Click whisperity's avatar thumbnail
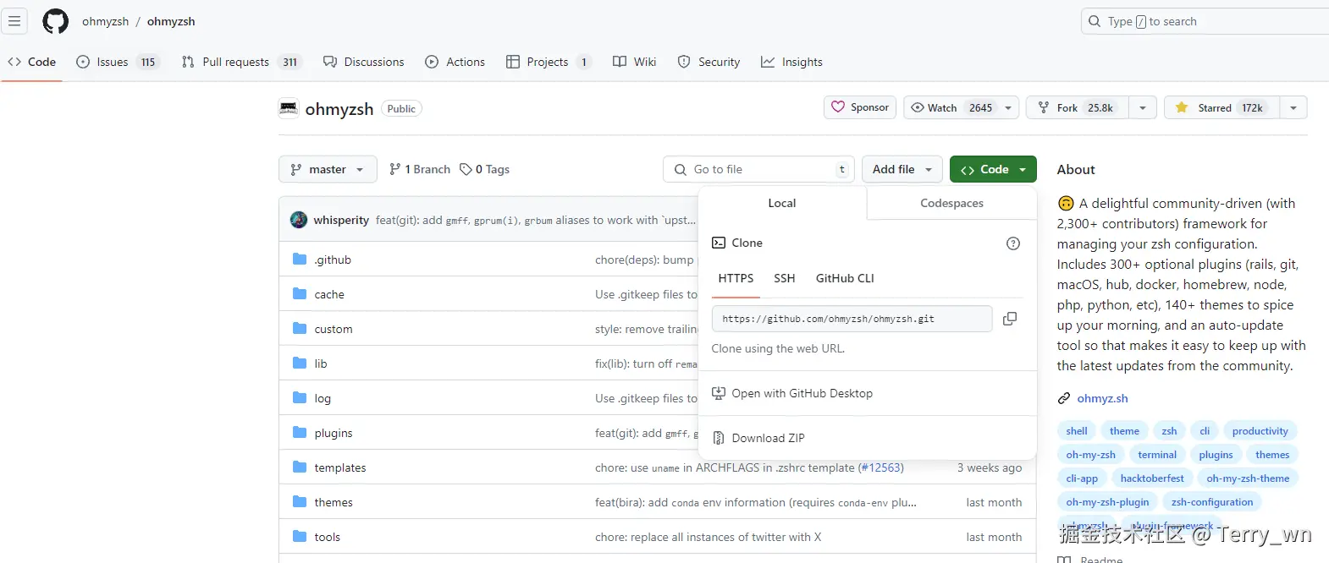 pyautogui.click(x=299, y=220)
